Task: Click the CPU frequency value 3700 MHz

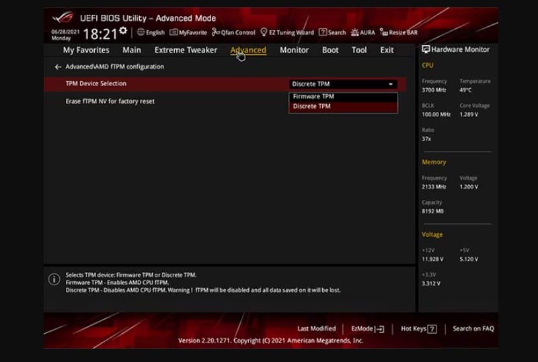Action: tap(434, 90)
